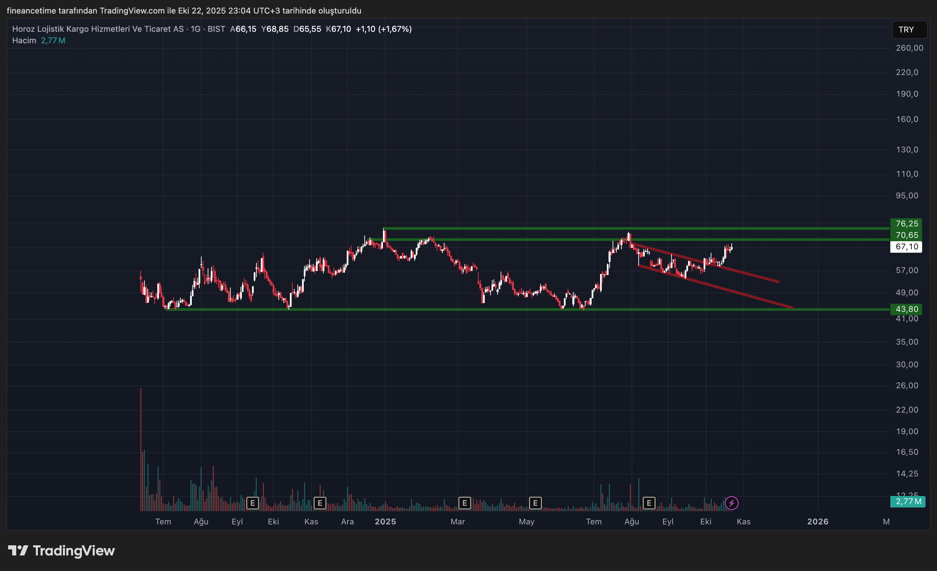937x571 pixels.
Task: Open the Horoz Lojistik symbol name in legend
Action: point(97,29)
